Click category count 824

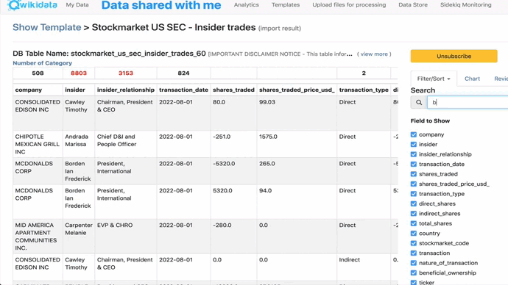click(183, 73)
